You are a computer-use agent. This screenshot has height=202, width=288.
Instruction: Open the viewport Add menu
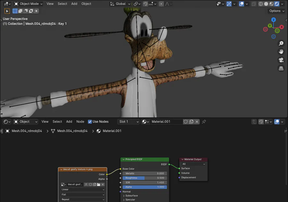[x=74, y=4]
